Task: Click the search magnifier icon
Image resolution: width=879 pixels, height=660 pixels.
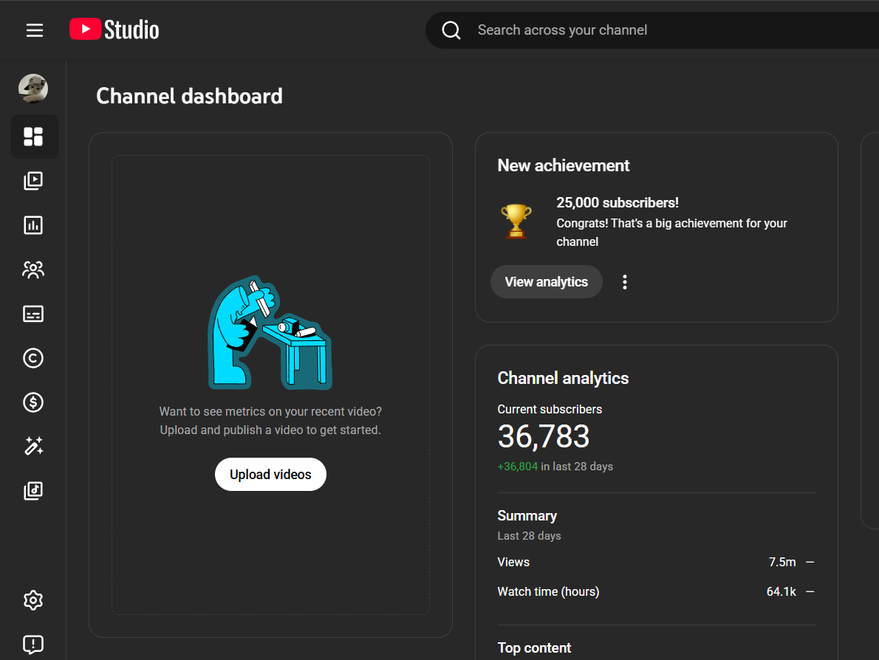Action: [451, 30]
